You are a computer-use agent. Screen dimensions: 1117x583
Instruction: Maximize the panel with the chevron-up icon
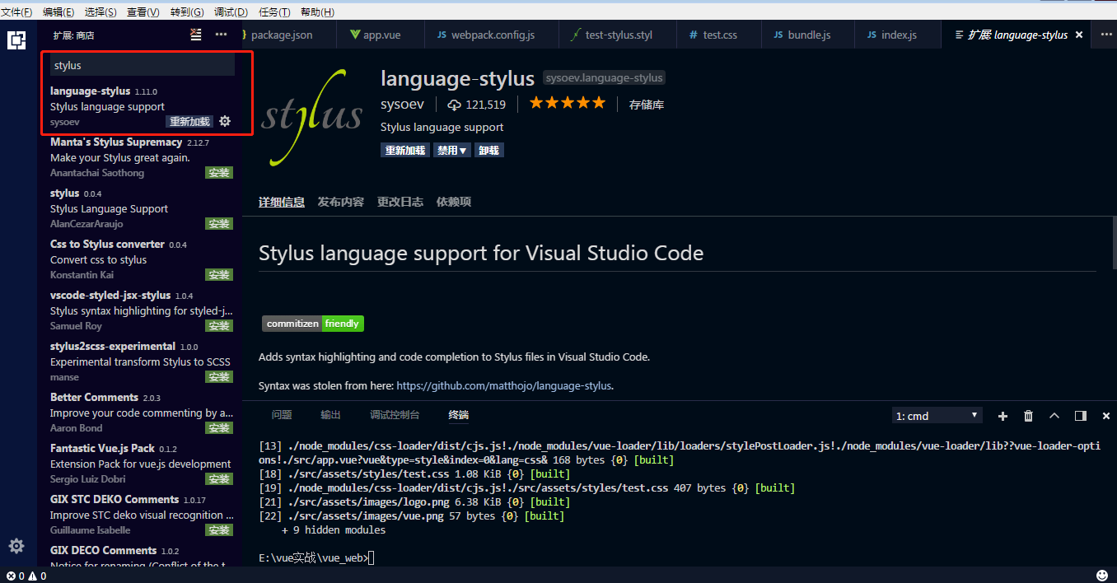[1054, 416]
